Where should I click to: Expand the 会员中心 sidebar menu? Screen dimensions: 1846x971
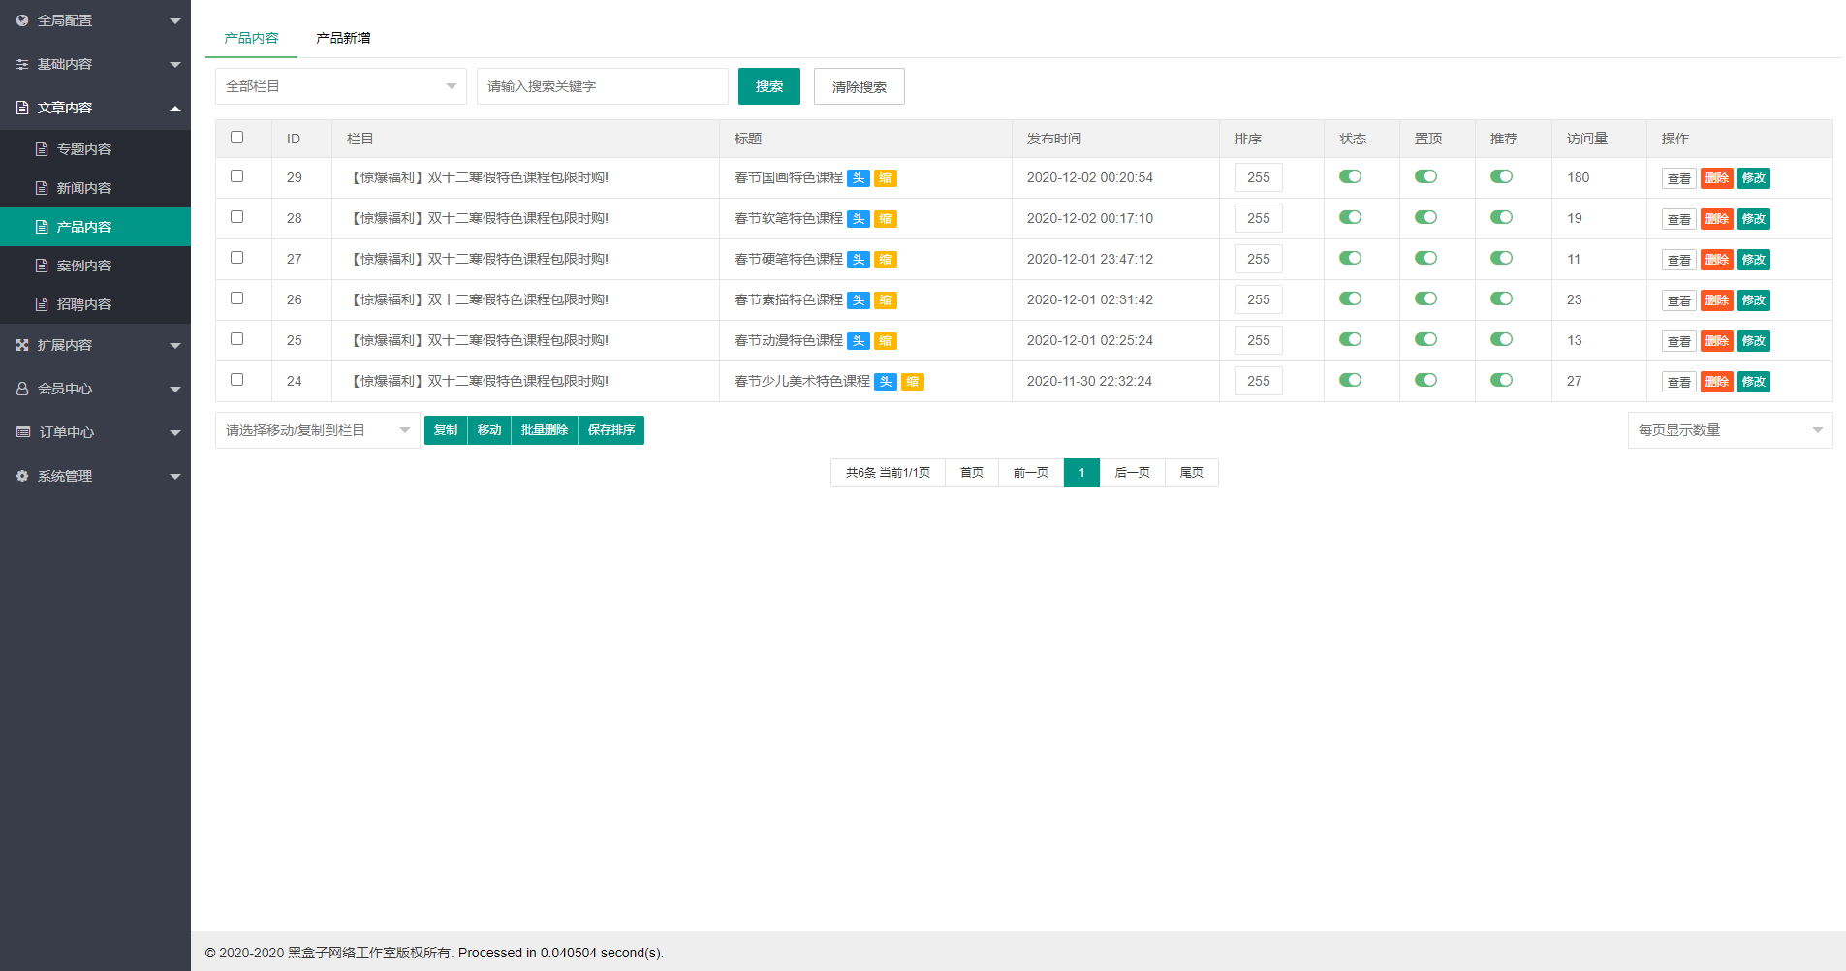pyautogui.click(x=95, y=389)
